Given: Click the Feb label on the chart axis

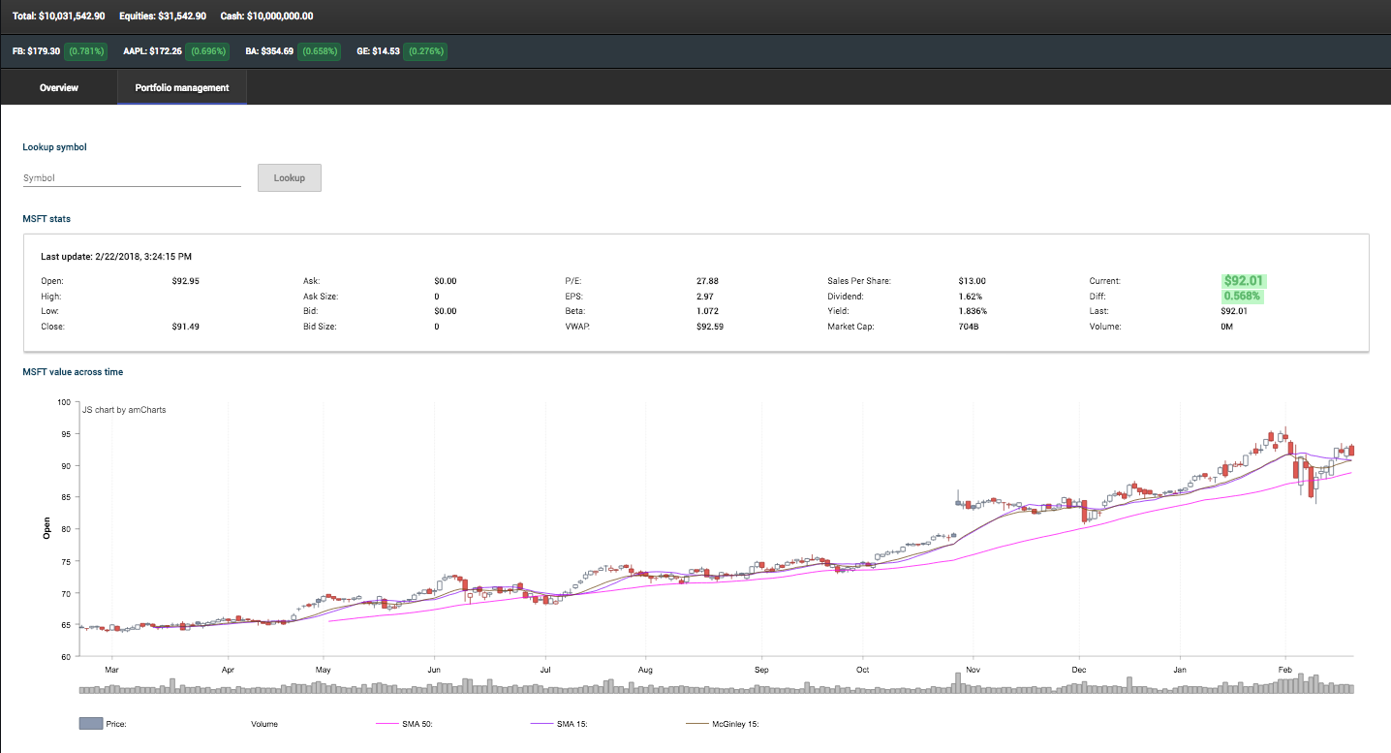Looking at the screenshot, I should tap(1285, 670).
